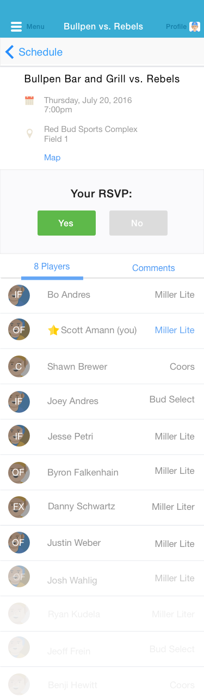Switch to the 8 Players tab
The image size is (204, 698).
click(52, 267)
